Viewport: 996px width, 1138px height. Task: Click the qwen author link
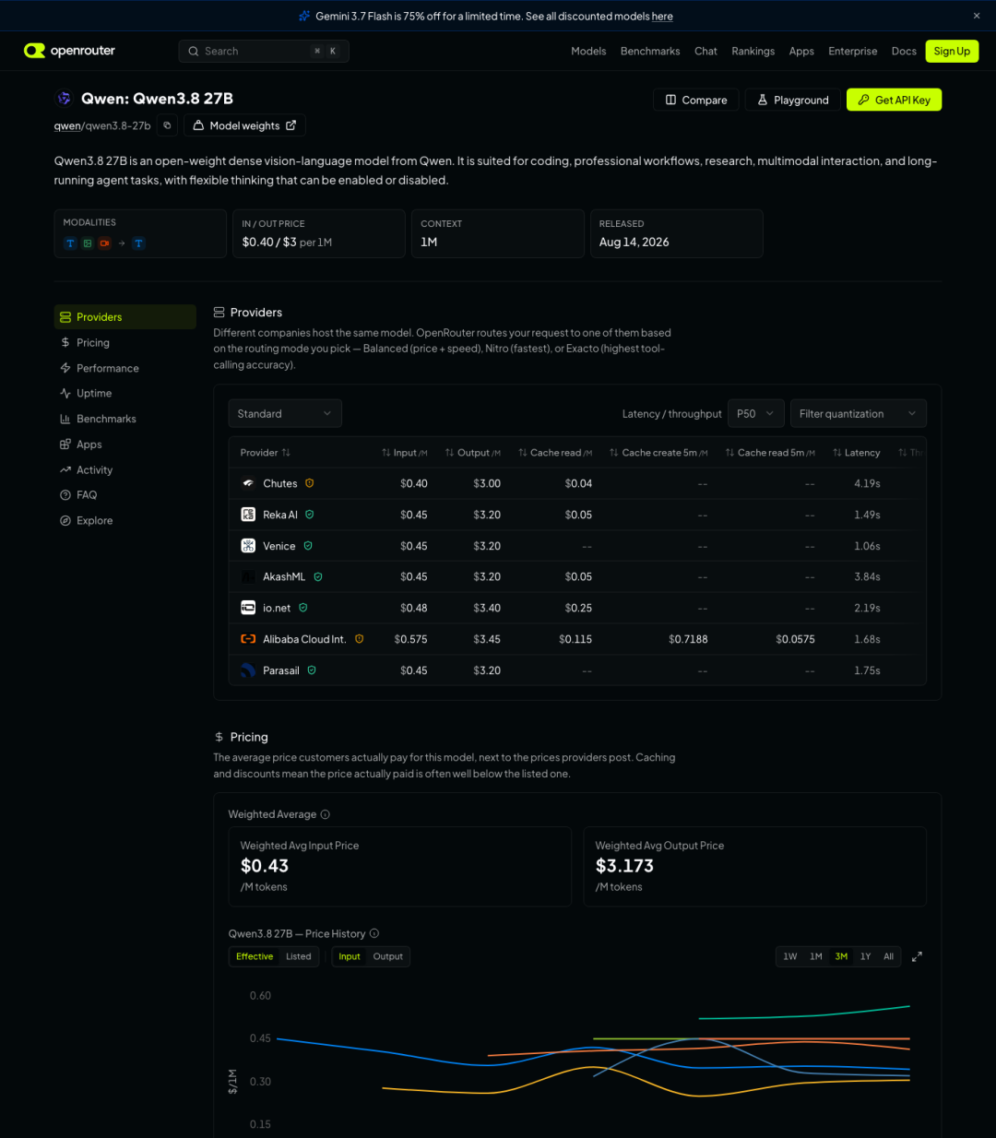coord(67,125)
